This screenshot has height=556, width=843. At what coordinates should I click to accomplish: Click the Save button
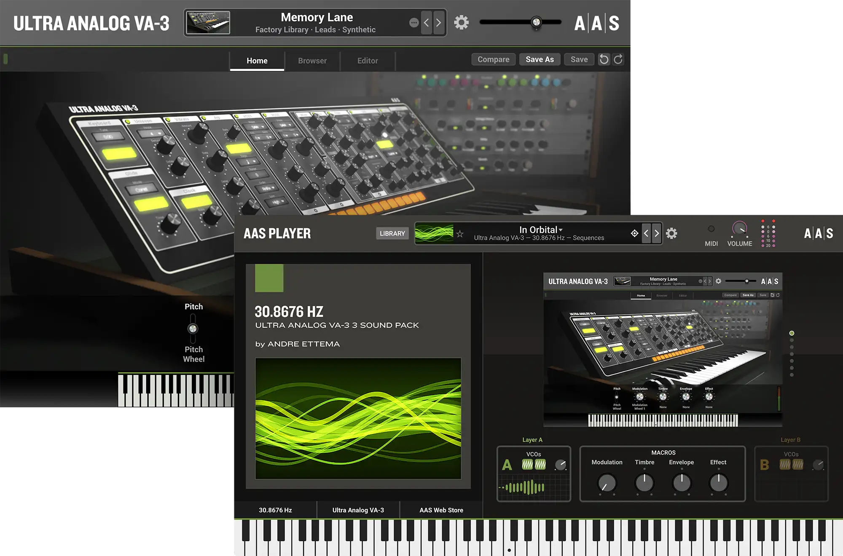coord(579,59)
